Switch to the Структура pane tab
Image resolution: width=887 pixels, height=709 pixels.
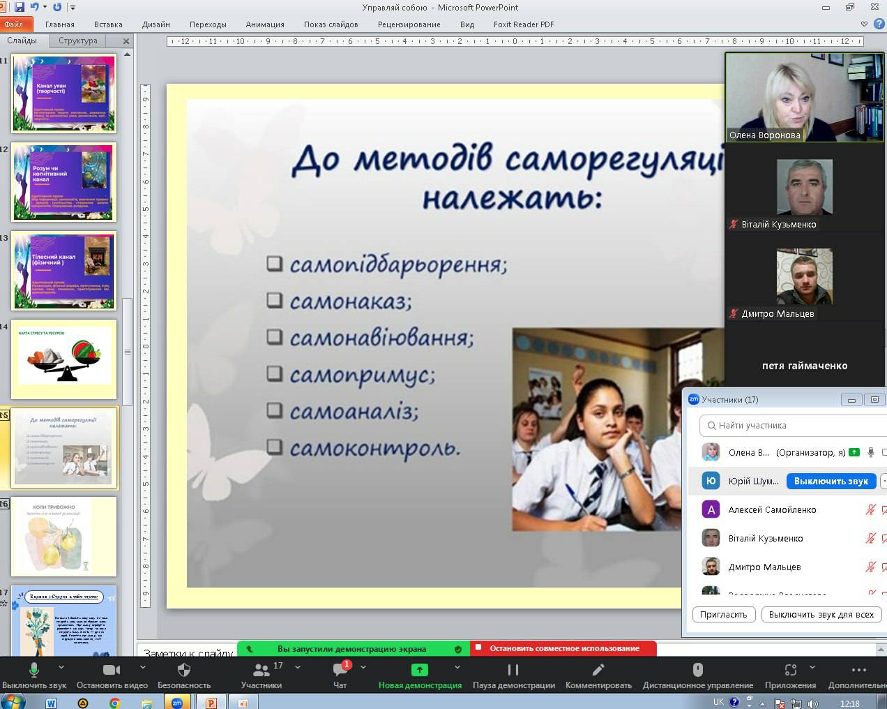tap(78, 40)
